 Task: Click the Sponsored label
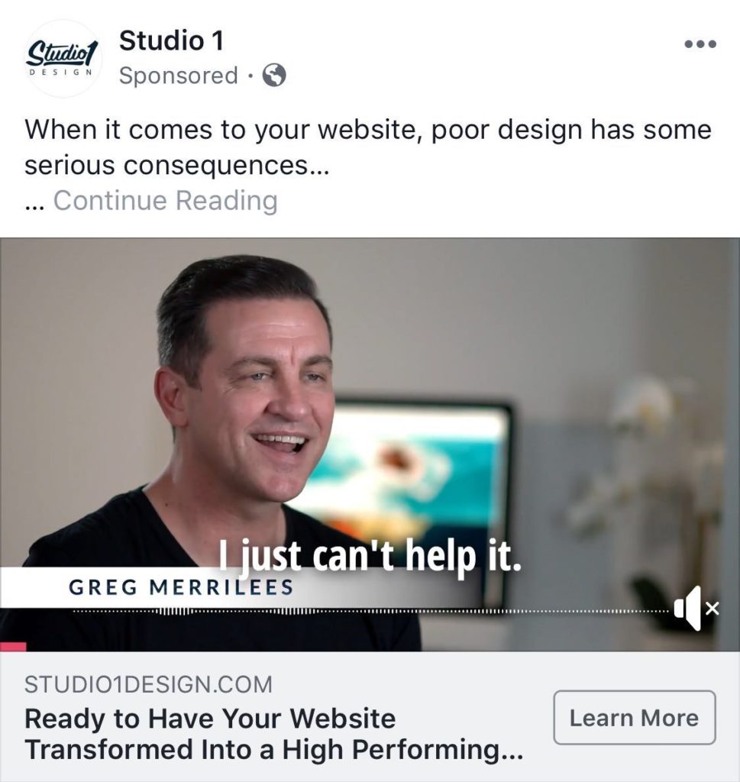click(179, 76)
